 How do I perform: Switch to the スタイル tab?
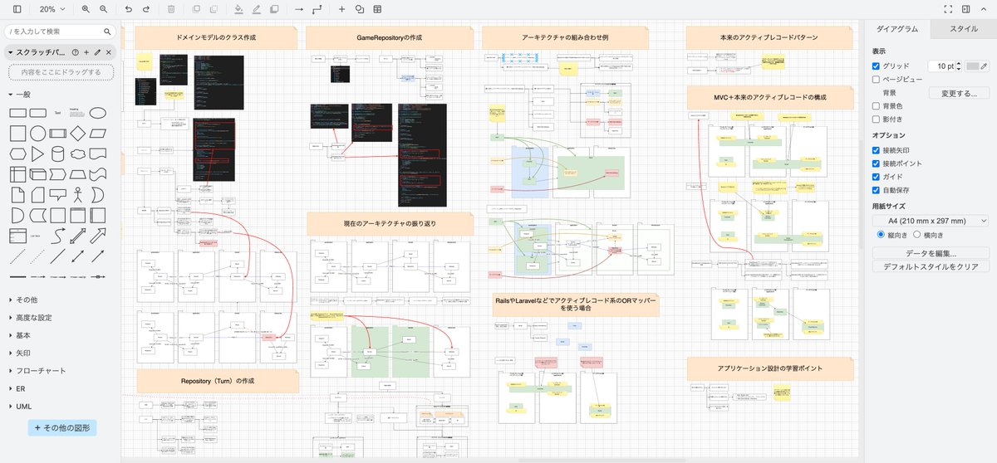(x=963, y=29)
